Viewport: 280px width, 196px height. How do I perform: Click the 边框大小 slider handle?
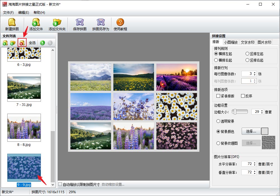point(235,112)
